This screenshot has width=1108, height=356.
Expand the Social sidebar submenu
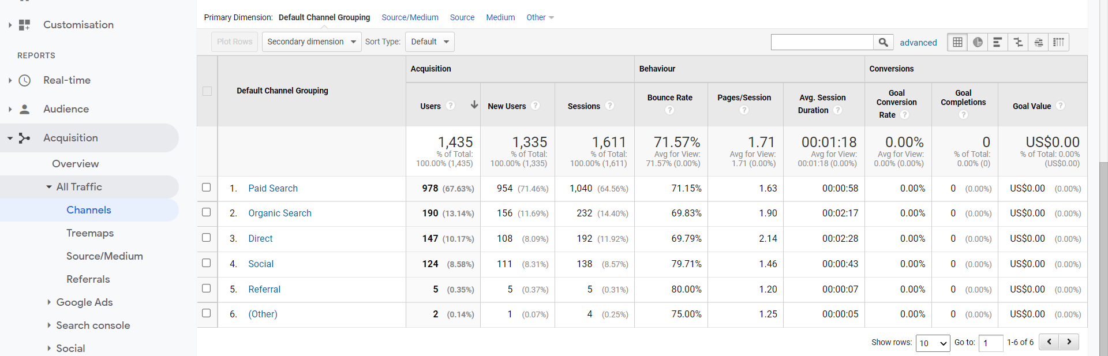click(49, 348)
